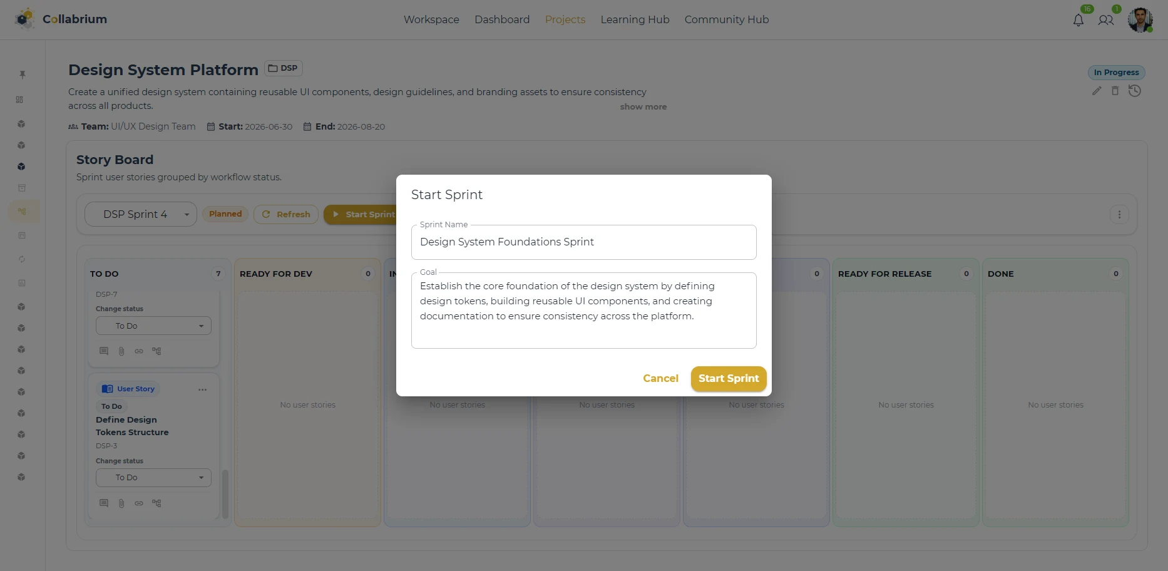Click the Collabrium logo
Viewport: 1168px width, 571px height.
61,19
